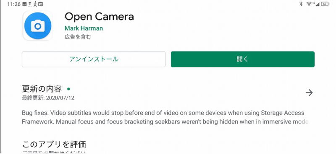Screen dimensions: 336x154
Task: Tap the 11:26 clock display
Action: [x=14, y=4]
